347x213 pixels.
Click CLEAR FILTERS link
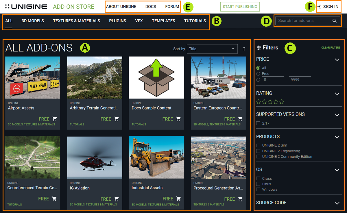pyautogui.click(x=331, y=48)
